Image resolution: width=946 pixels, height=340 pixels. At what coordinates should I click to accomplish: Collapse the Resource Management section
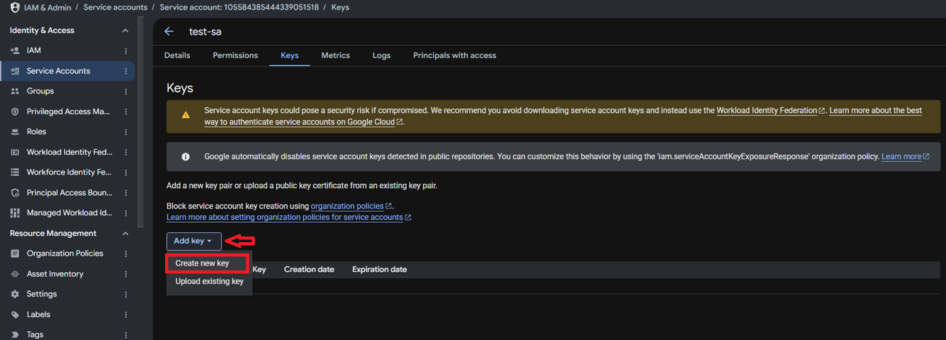tap(125, 233)
